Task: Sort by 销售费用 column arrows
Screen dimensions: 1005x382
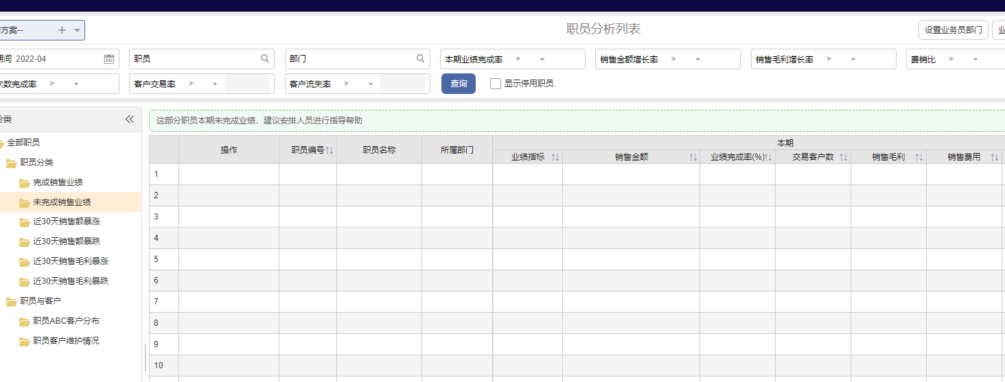Action: (994, 157)
